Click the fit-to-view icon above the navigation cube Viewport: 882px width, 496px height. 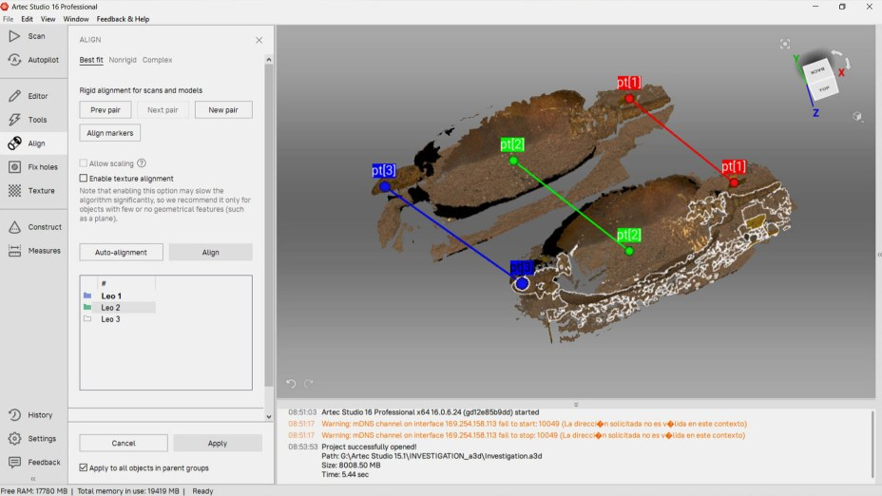coord(785,44)
